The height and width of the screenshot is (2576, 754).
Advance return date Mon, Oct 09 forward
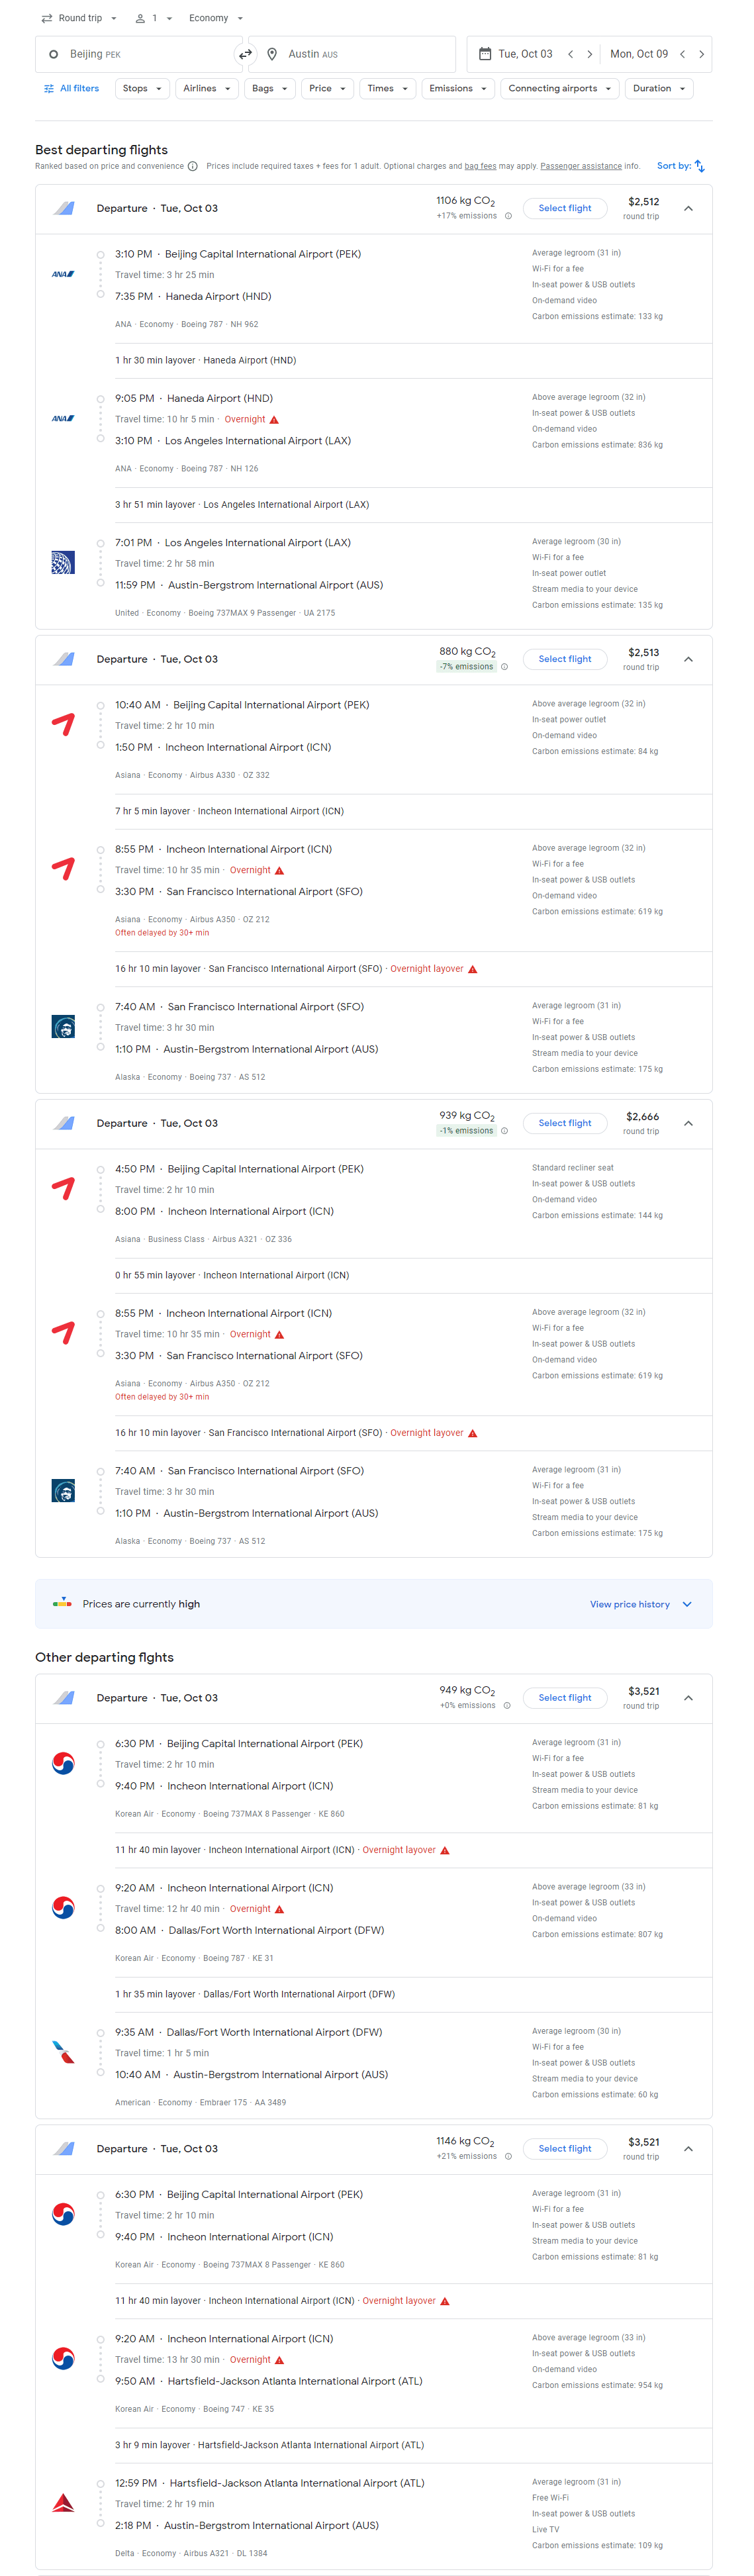(x=701, y=54)
